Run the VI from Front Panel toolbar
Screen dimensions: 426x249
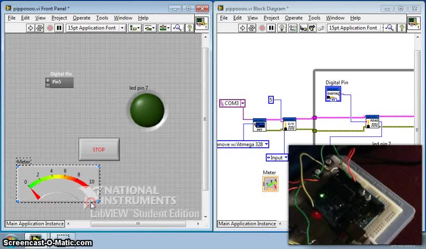tap(31, 28)
